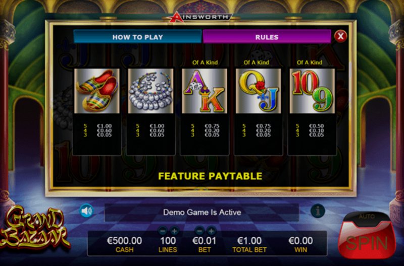
Task: Select the Rules tab
Action: pos(267,37)
